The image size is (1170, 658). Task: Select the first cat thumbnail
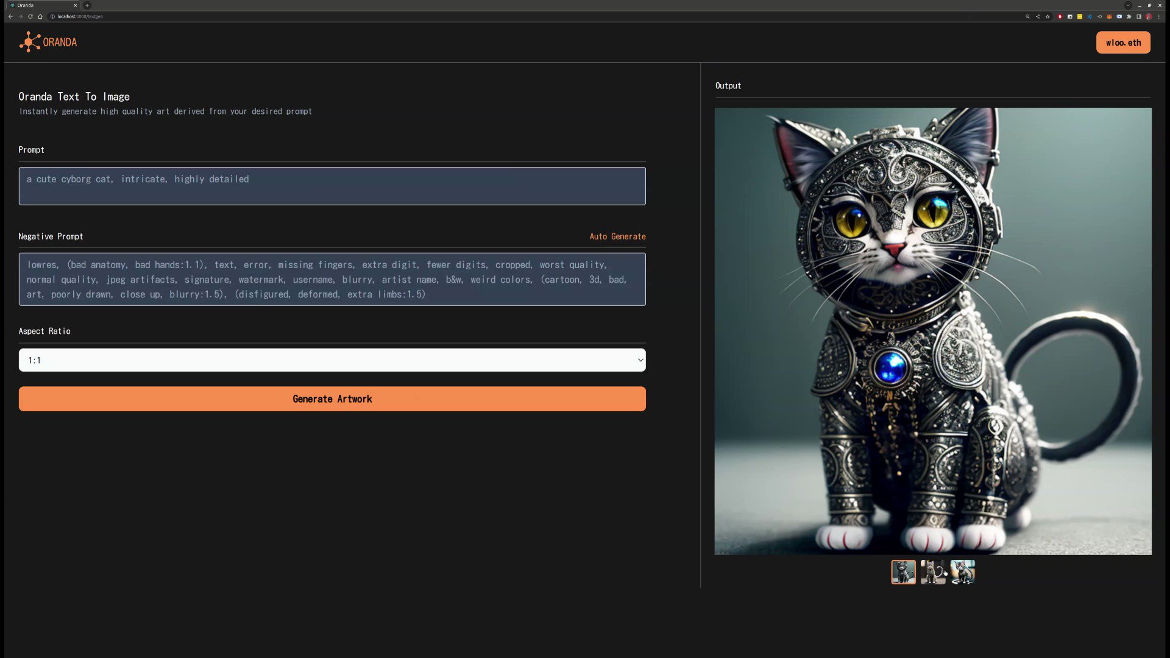tap(903, 572)
